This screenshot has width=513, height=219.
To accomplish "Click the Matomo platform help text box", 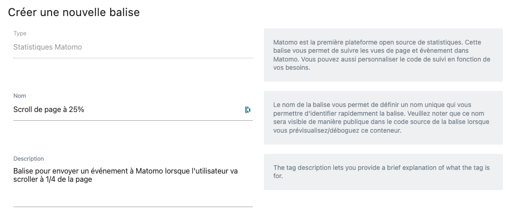I will (383, 55).
